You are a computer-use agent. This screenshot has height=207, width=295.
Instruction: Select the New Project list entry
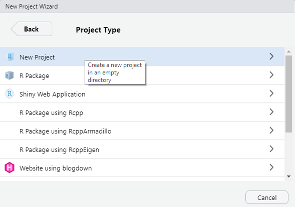(142, 56)
